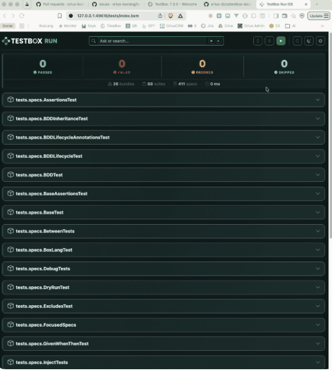Expand tests.specs.AssertionsTest chevron
Viewport: 332px width, 371px height.
[318, 100]
